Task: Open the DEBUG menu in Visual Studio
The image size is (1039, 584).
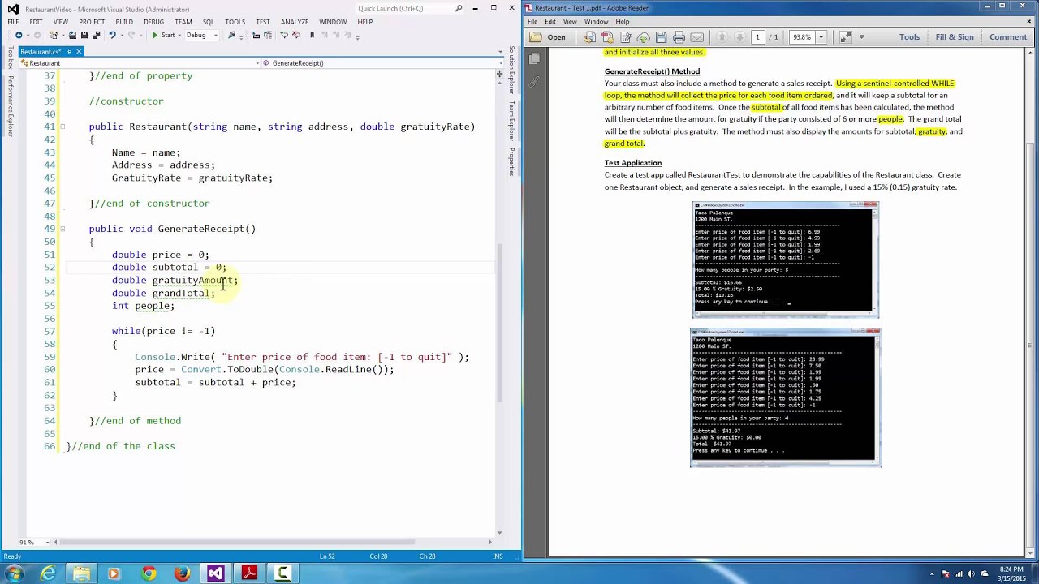Action: point(153,22)
